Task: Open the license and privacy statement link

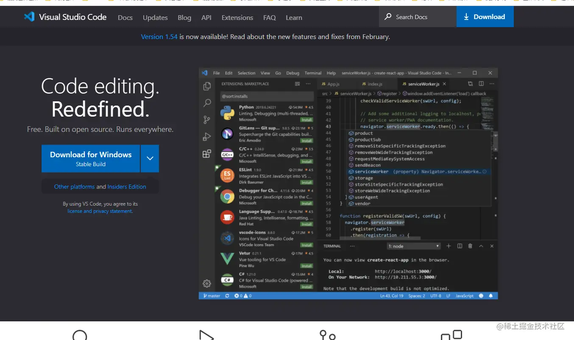Action: coord(100,211)
